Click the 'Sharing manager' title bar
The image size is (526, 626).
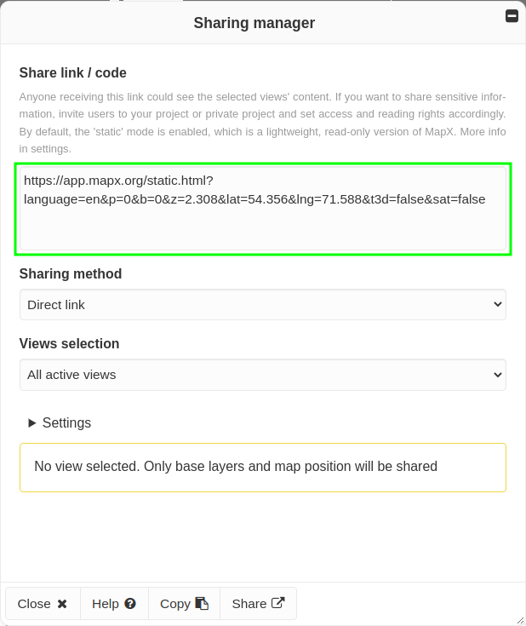click(254, 23)
